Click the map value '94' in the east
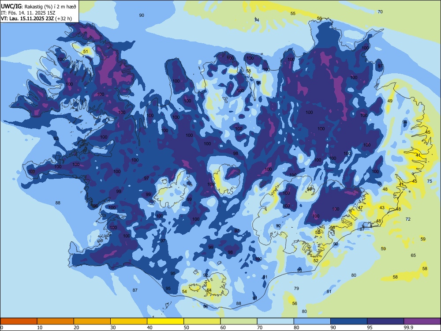The height and width of the screenshot is (331, 441). click(x=405, y=122)
